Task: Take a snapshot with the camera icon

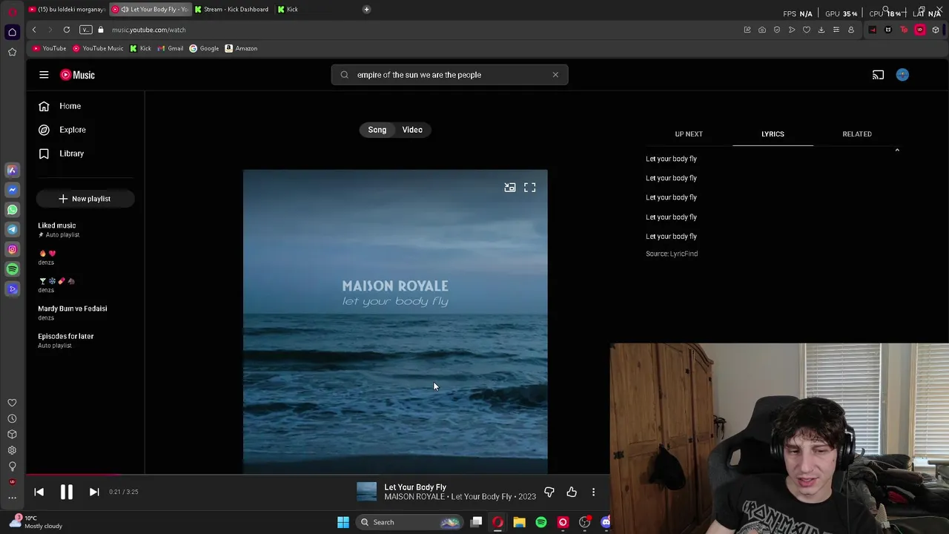Action: pyautogui.click(x=762, y=30)
